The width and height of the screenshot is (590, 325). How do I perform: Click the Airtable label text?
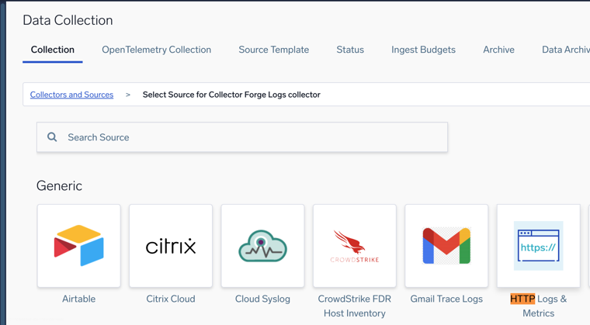78,299
